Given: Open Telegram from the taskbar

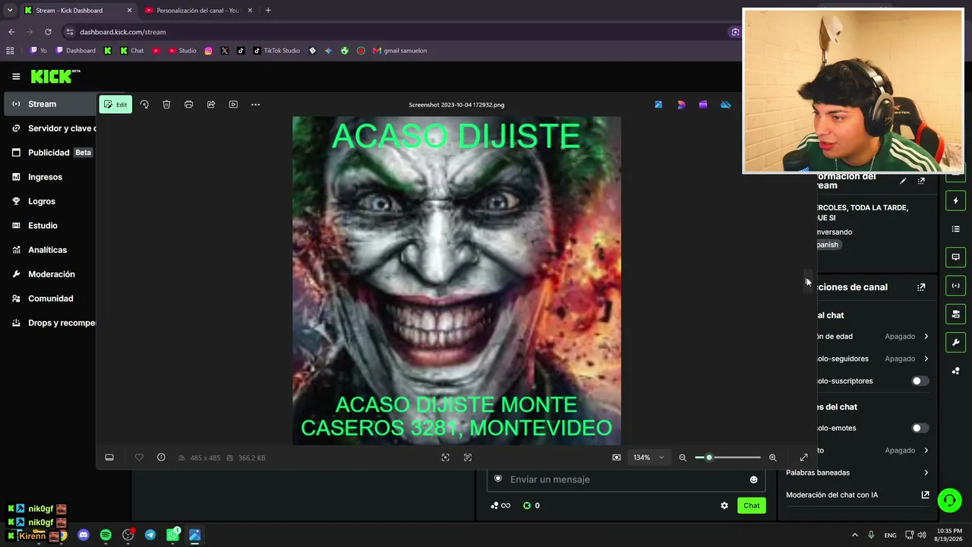Looking at the screenshot, I should 150,535.
